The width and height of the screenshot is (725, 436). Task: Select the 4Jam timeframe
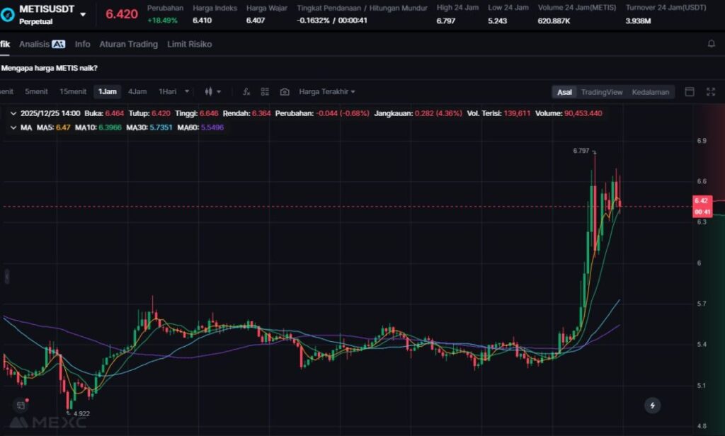tap(137, 92)
